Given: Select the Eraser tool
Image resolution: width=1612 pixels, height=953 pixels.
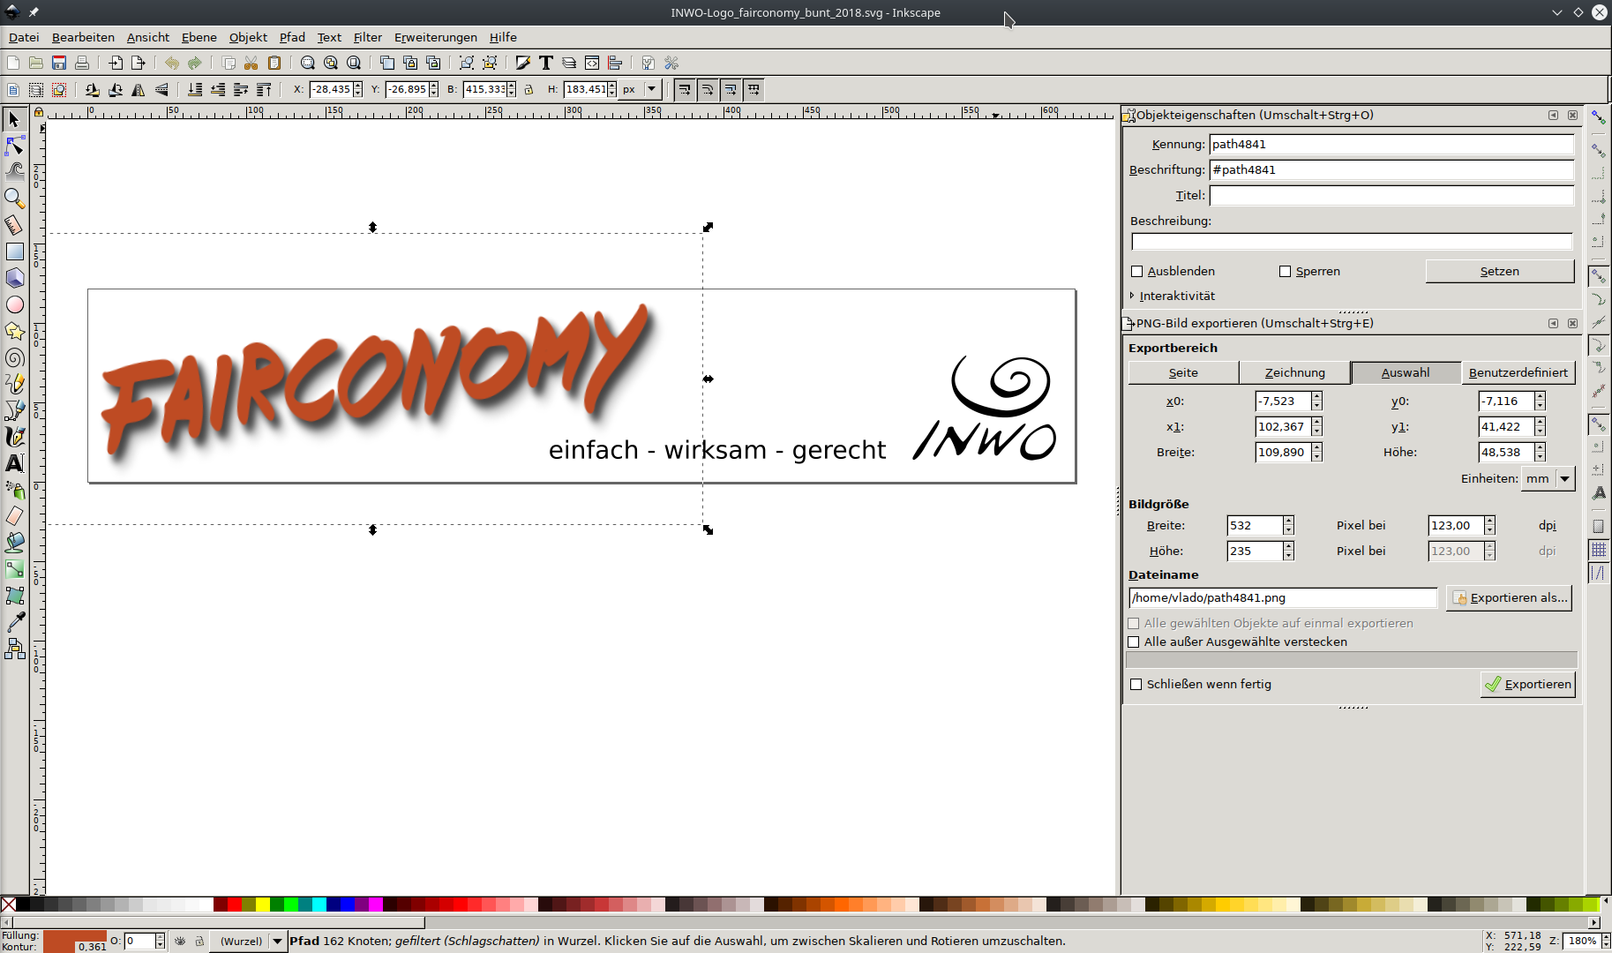Looking at the screenshot, I should coord(15,516).
